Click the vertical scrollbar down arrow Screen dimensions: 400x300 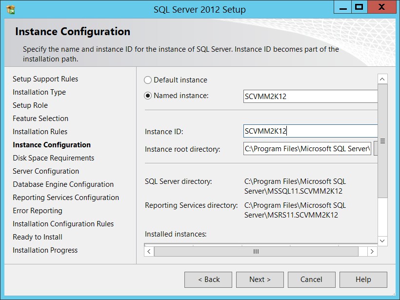pos(382,241)
